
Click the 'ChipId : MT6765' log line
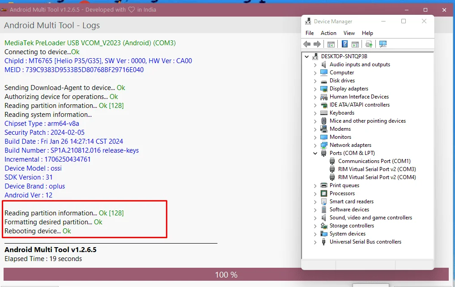click(x=98, y=61)
